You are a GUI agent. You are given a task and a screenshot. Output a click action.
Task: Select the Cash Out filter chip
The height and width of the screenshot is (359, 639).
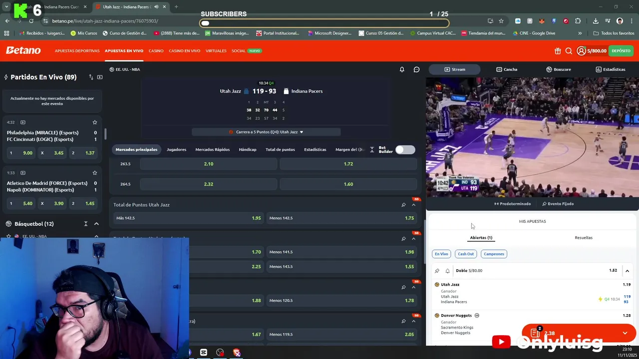click(x=466, y=254)
